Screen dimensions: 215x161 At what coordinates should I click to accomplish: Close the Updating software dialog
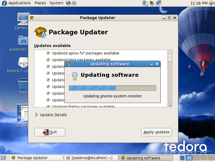(x=157, y=64)
